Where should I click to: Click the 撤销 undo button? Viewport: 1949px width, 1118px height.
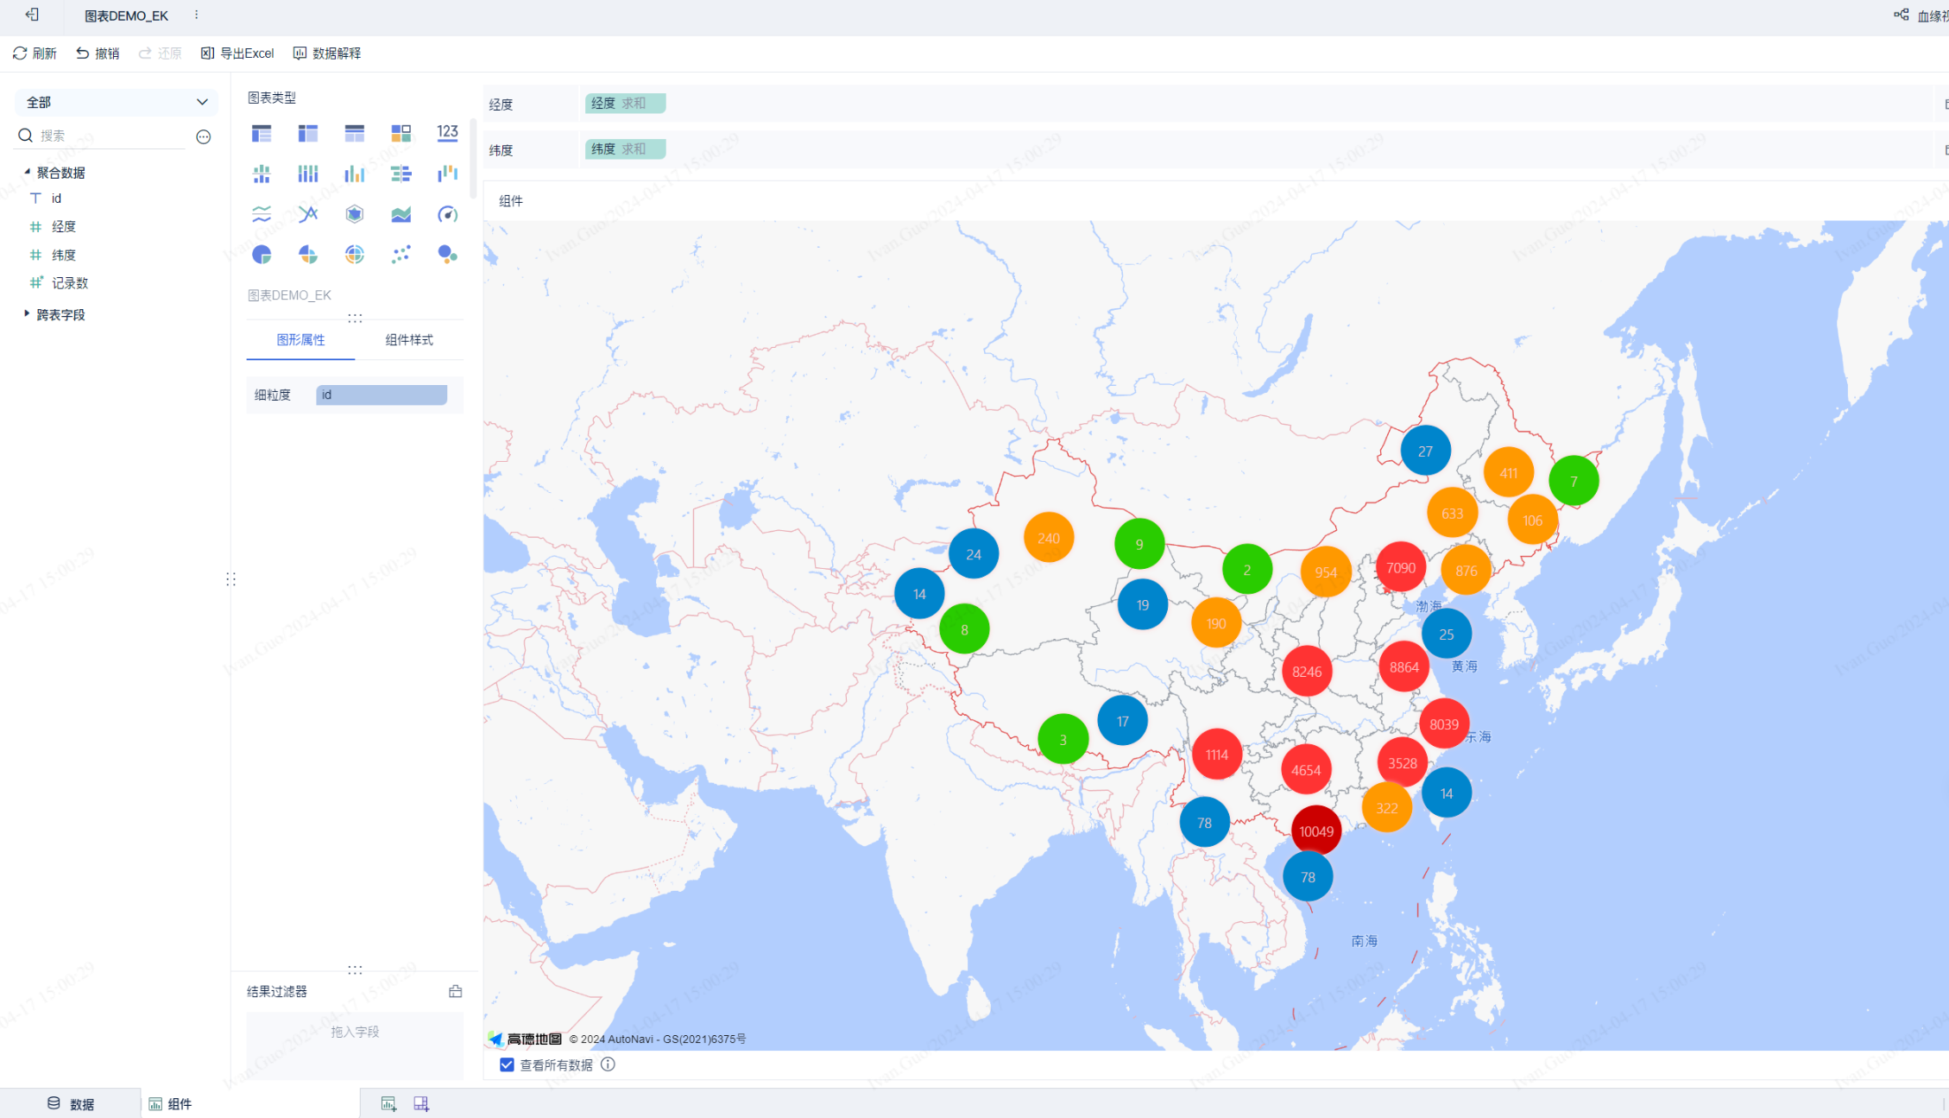coord(98,54)
